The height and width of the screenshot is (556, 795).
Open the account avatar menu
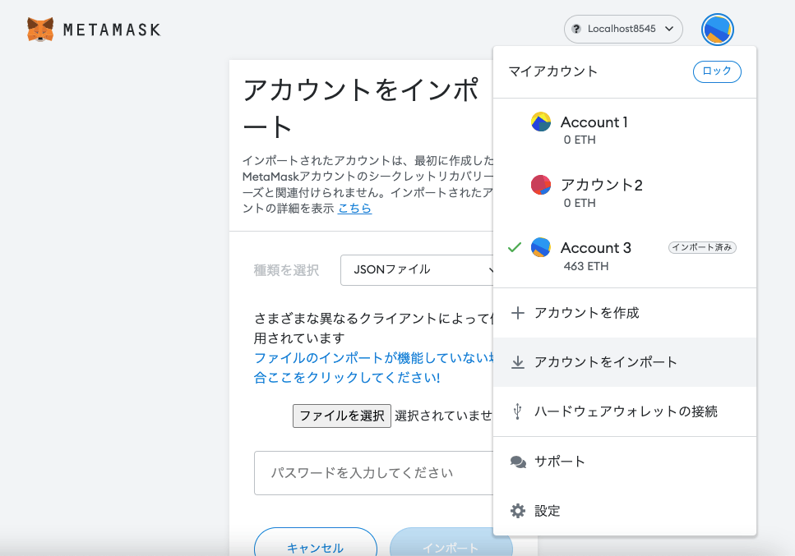coord(718,30)
